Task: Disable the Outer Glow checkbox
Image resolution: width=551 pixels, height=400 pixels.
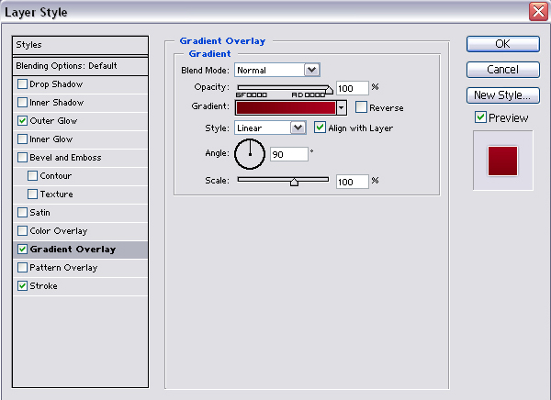Action: click(x=22, y=121)
